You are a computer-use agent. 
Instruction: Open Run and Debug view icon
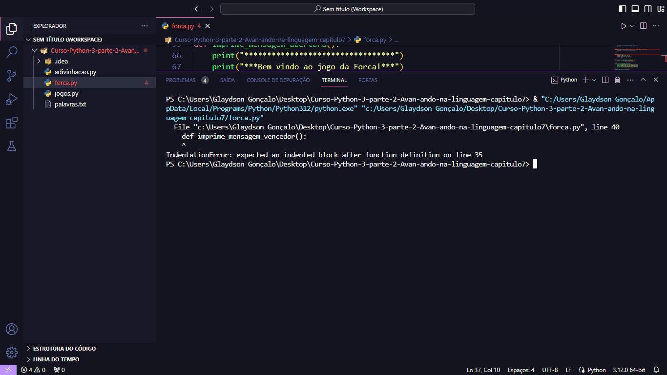point(12,99)
